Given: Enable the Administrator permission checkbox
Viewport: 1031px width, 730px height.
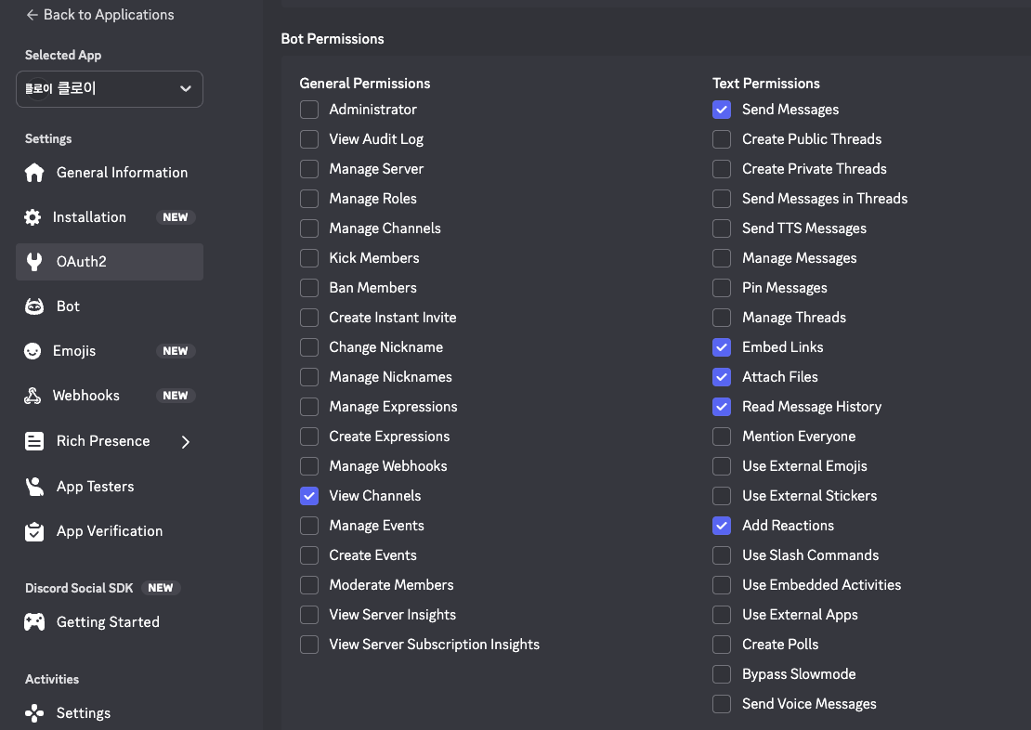Looking at the screenshot, I should pos(309,110).
